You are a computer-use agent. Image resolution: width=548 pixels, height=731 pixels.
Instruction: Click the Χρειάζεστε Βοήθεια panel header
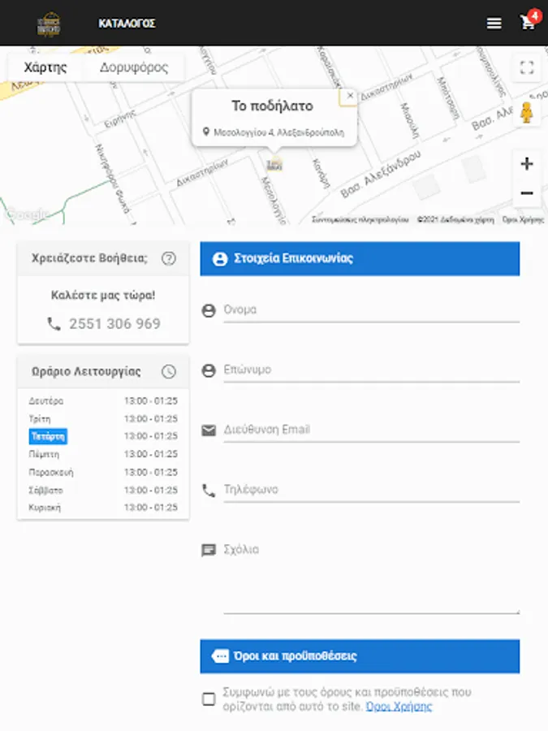[x=103, y=258]
